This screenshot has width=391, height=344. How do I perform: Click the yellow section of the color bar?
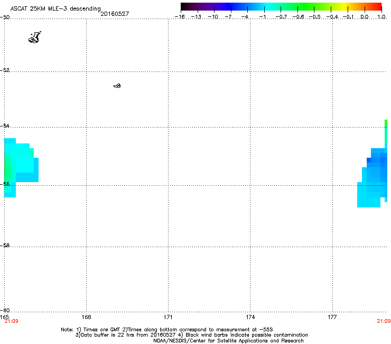(x=344, y=6)
